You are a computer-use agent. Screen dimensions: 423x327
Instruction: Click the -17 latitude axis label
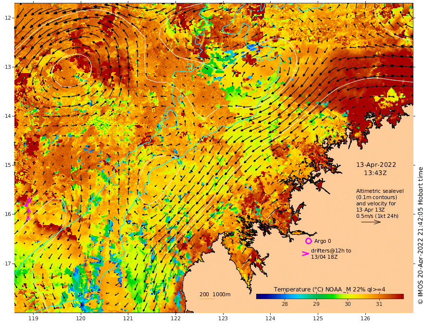tap(7, 264)
